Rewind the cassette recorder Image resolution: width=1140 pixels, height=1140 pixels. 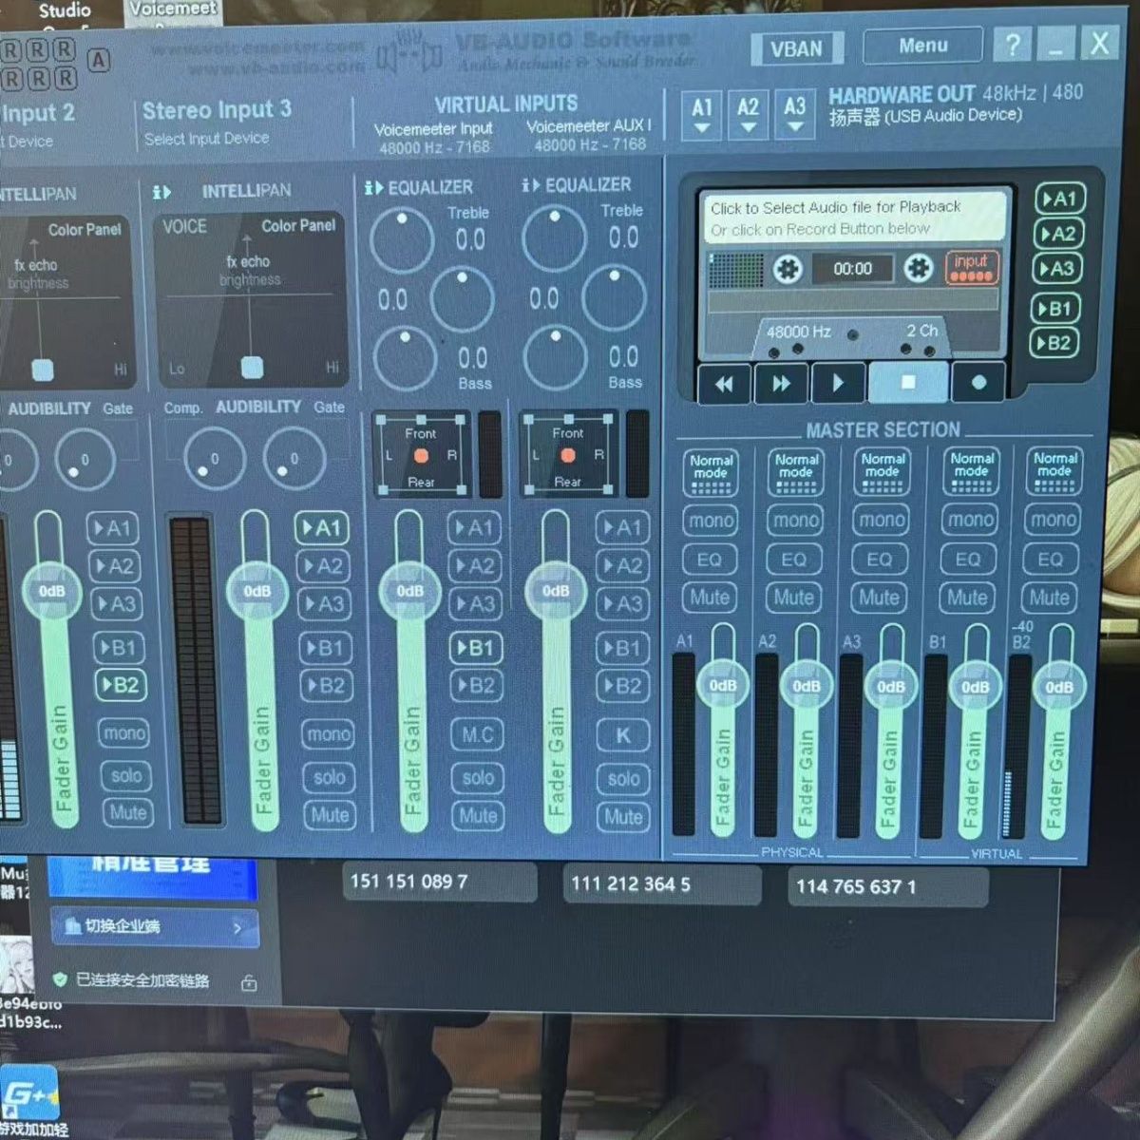[x=724, y=384]
